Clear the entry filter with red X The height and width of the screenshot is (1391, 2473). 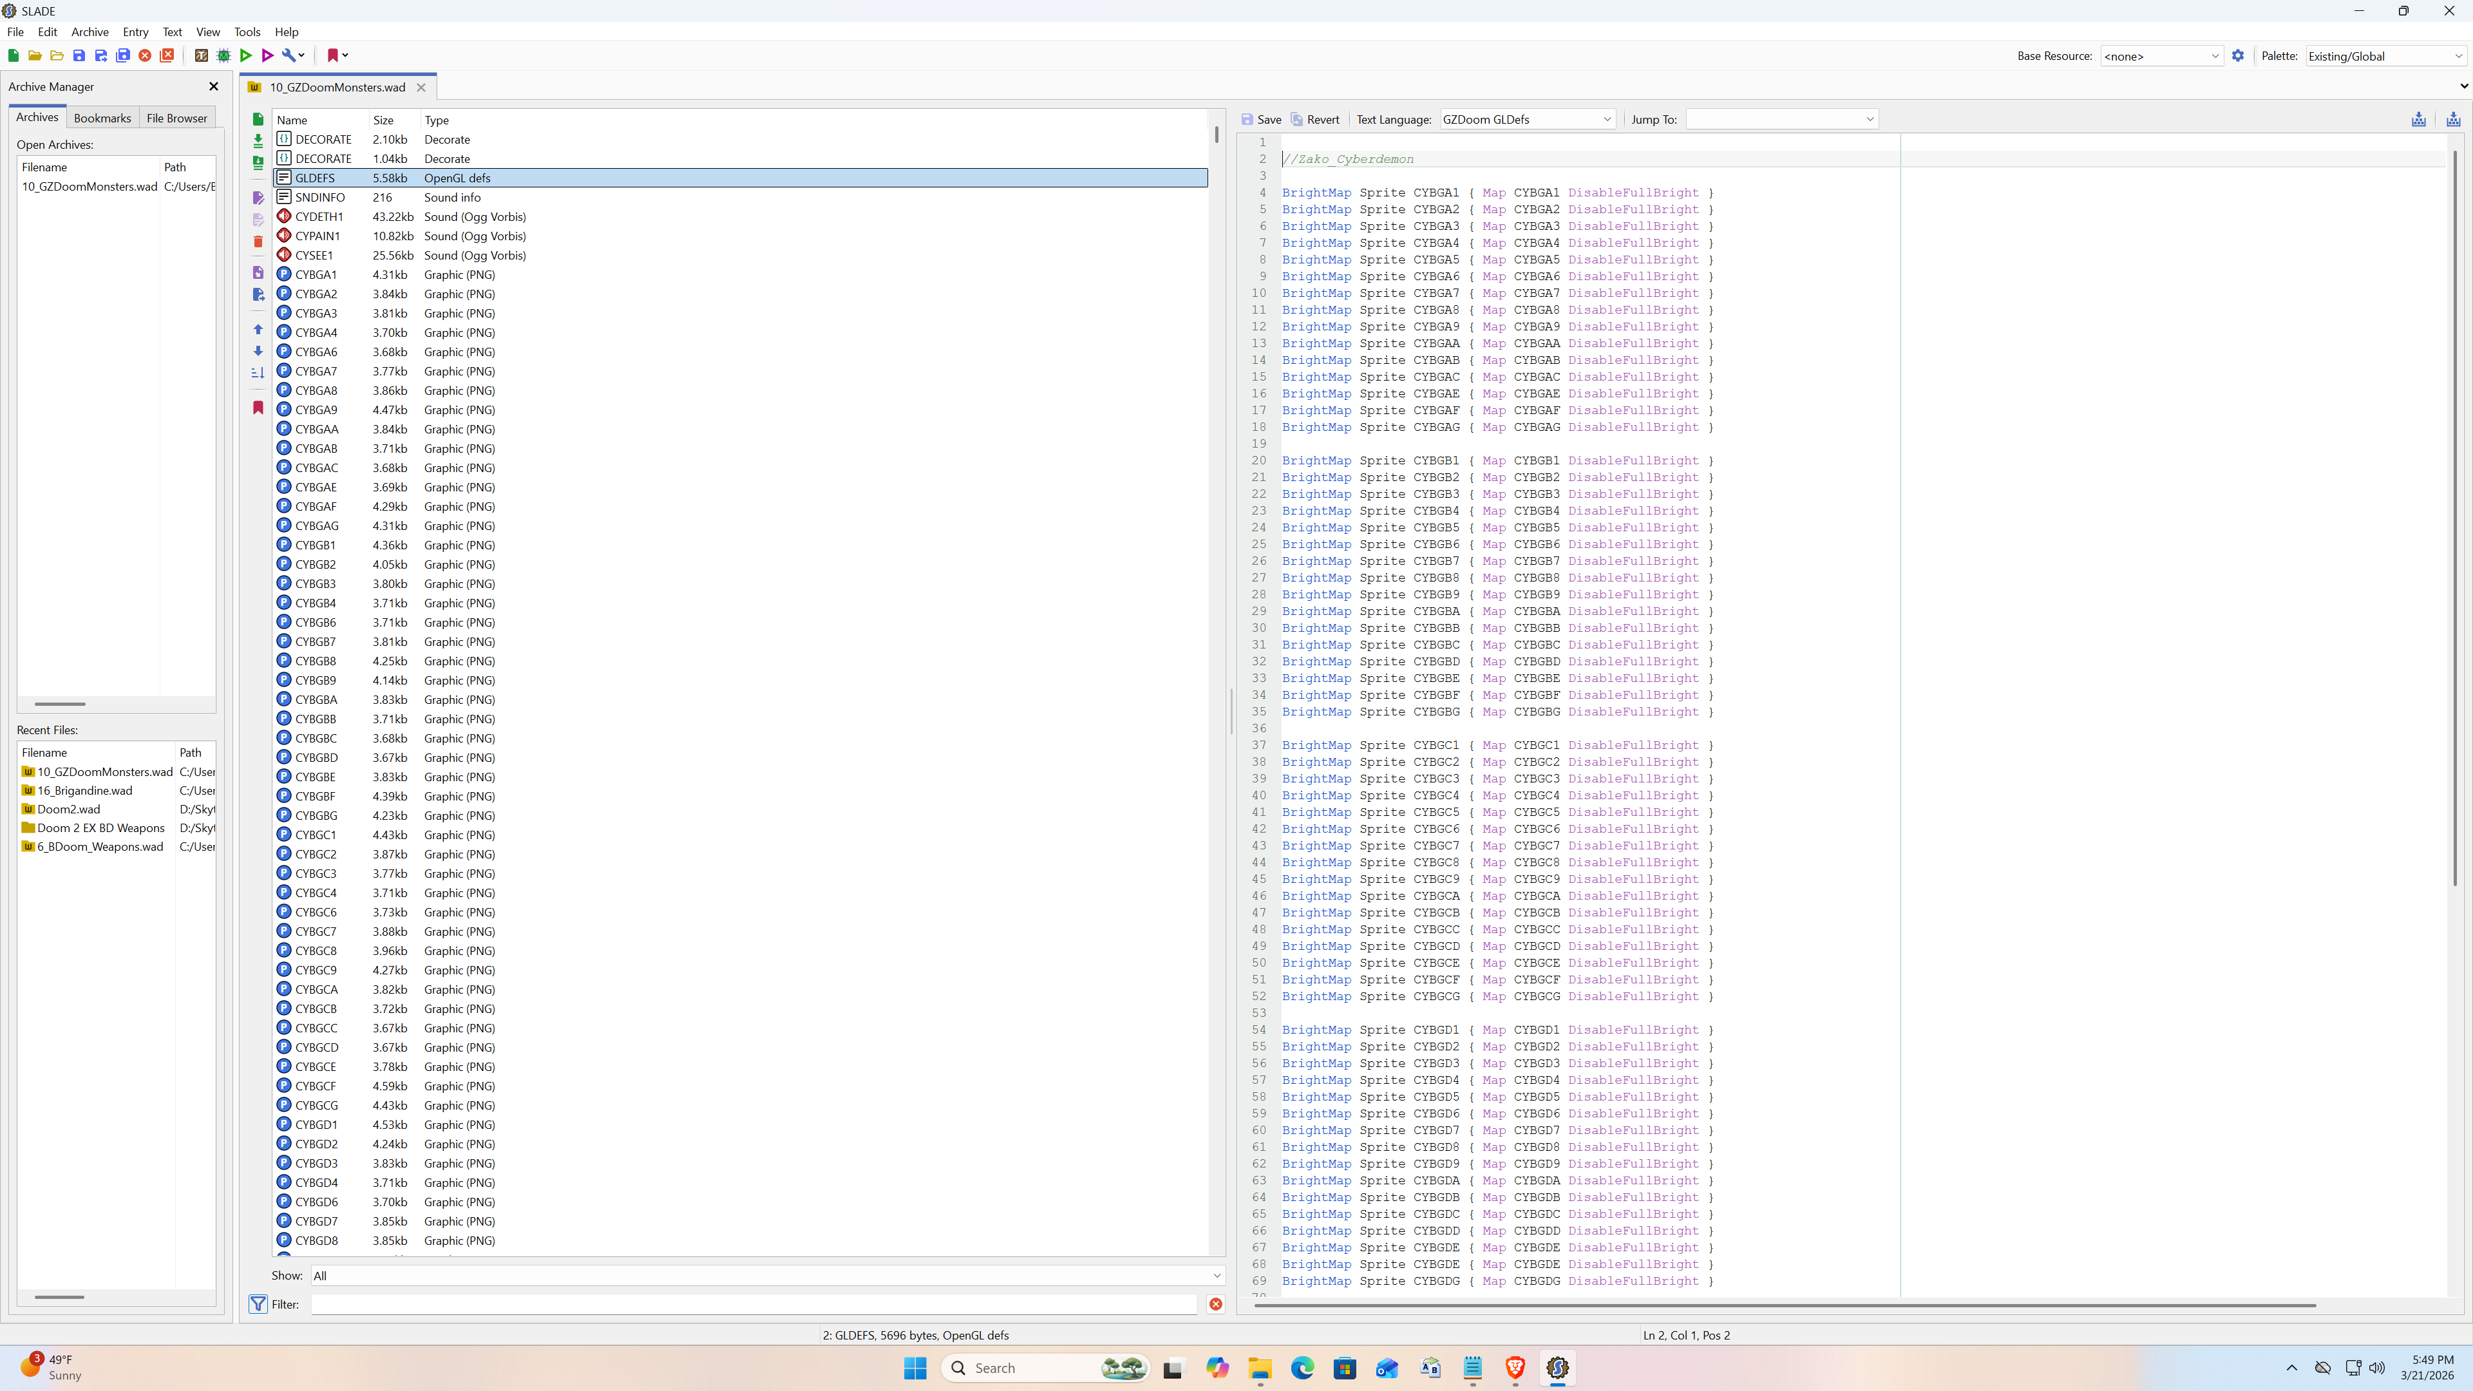pos(1215,1303)
